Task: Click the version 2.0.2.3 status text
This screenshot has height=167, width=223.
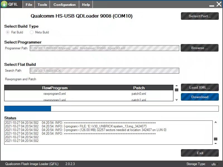Action: 70,164
